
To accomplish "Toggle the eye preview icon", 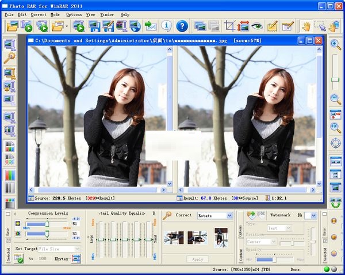I will point(256,26).
